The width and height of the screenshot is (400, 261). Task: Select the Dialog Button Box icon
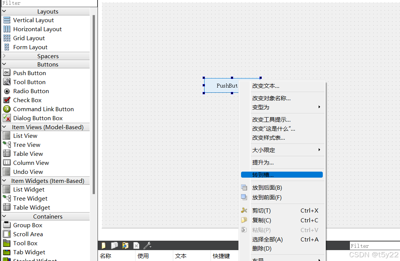click(7, 118)
